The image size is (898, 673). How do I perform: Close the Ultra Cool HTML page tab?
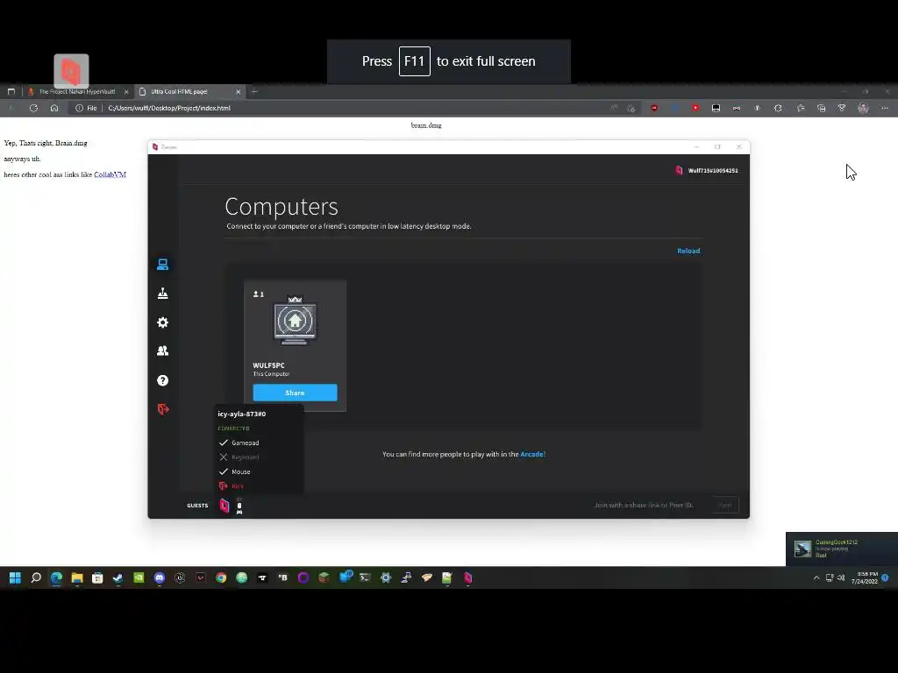(239, 91)
